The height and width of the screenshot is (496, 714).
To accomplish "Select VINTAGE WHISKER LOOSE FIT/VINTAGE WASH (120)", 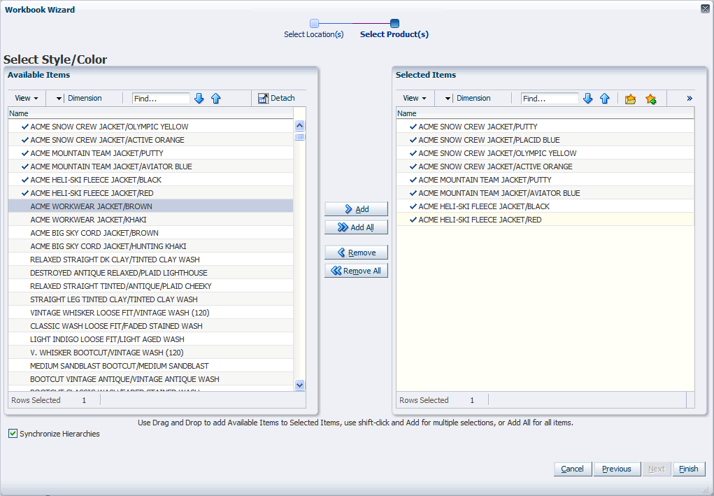I will coord(151,313).
